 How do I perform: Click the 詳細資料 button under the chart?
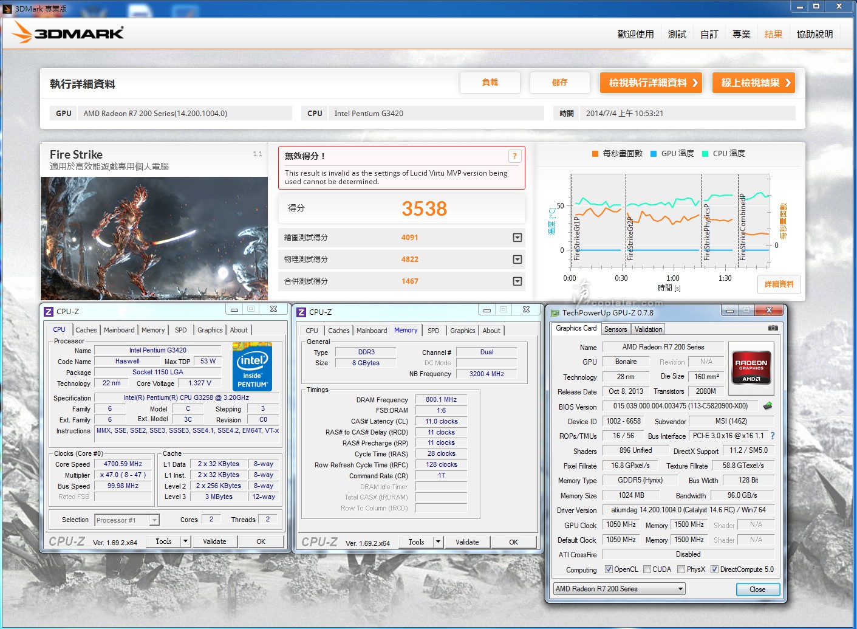[779, 284]
